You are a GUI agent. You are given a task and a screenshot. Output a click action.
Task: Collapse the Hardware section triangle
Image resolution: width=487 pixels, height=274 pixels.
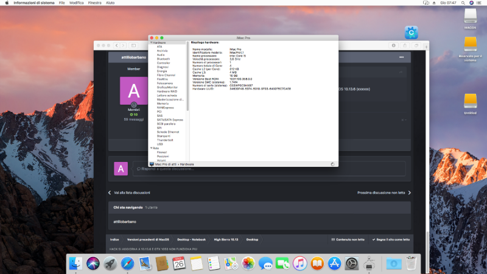pos(151,43)
